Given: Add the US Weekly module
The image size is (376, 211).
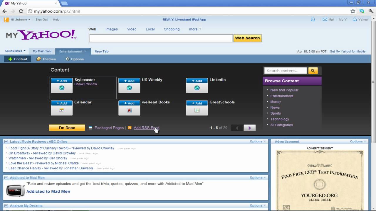Looking at the screenshot, I should [x=129, y=81].
